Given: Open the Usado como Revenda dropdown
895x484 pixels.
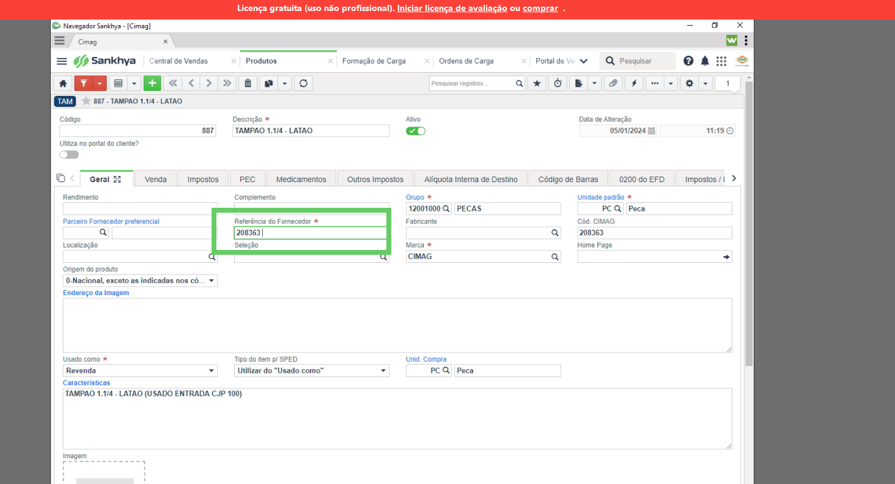Looking at the screenshot, I should (140, 370).
